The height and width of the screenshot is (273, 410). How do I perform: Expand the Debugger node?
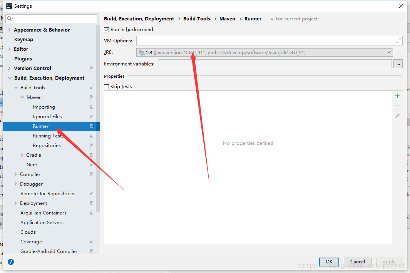point(15,184)
